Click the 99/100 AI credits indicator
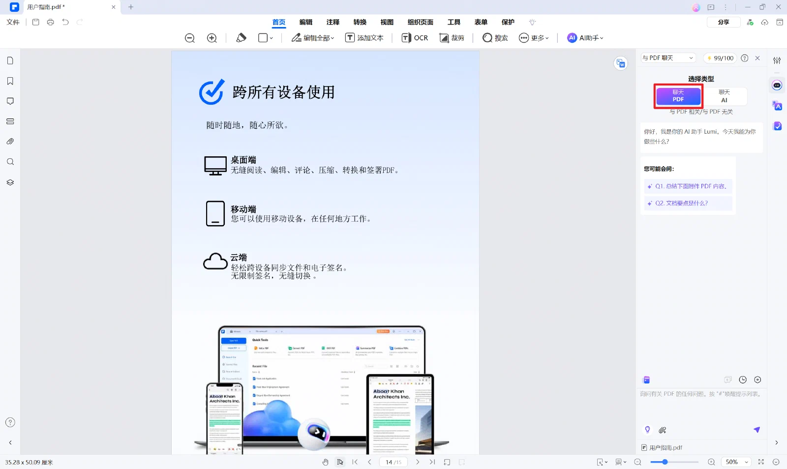Image resolution: width=787 pixels, height=469 pixels. click(720, 58)
